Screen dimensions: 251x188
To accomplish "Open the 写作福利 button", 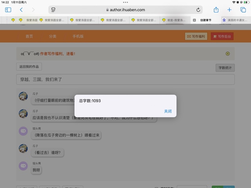I will click(196, 36).
